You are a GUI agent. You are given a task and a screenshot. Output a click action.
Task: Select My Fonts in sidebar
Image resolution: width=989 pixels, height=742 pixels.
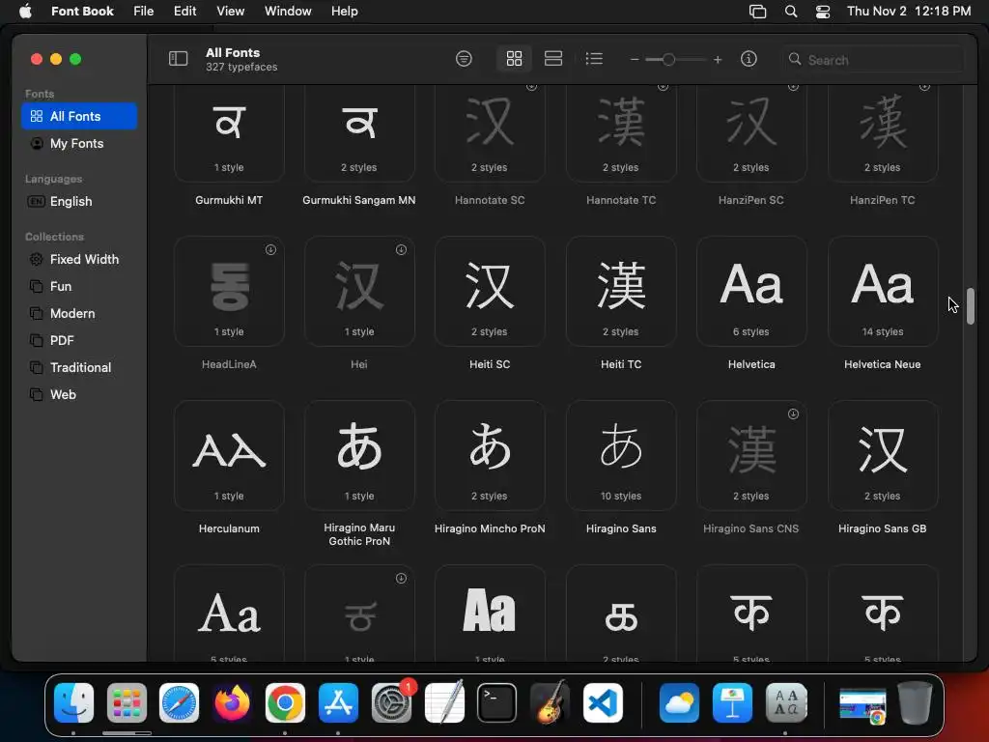point(79,143)
